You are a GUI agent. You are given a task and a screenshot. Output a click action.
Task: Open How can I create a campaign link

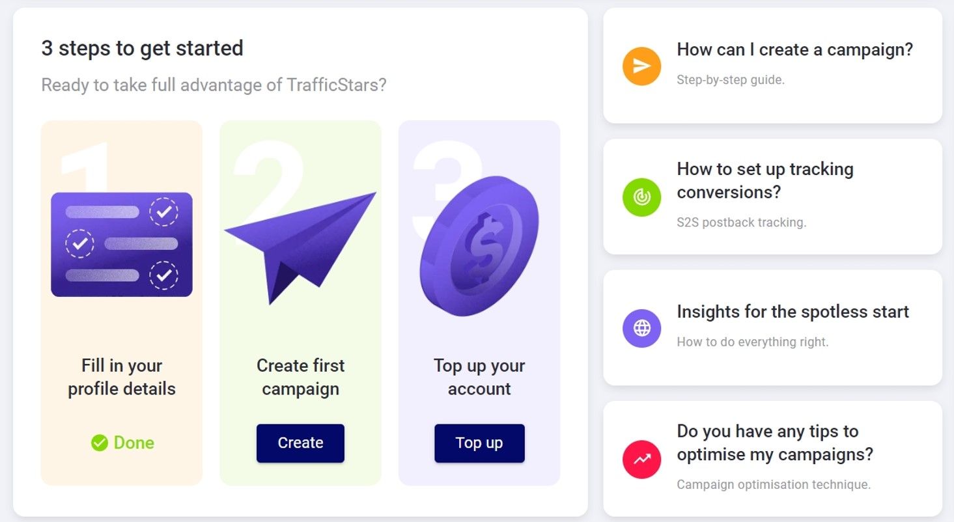point(794,49)
